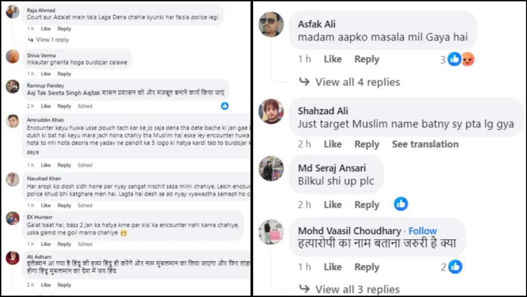Open Raja Ahmad's profile avatar

pyautogui.click(x=12, y=11)
